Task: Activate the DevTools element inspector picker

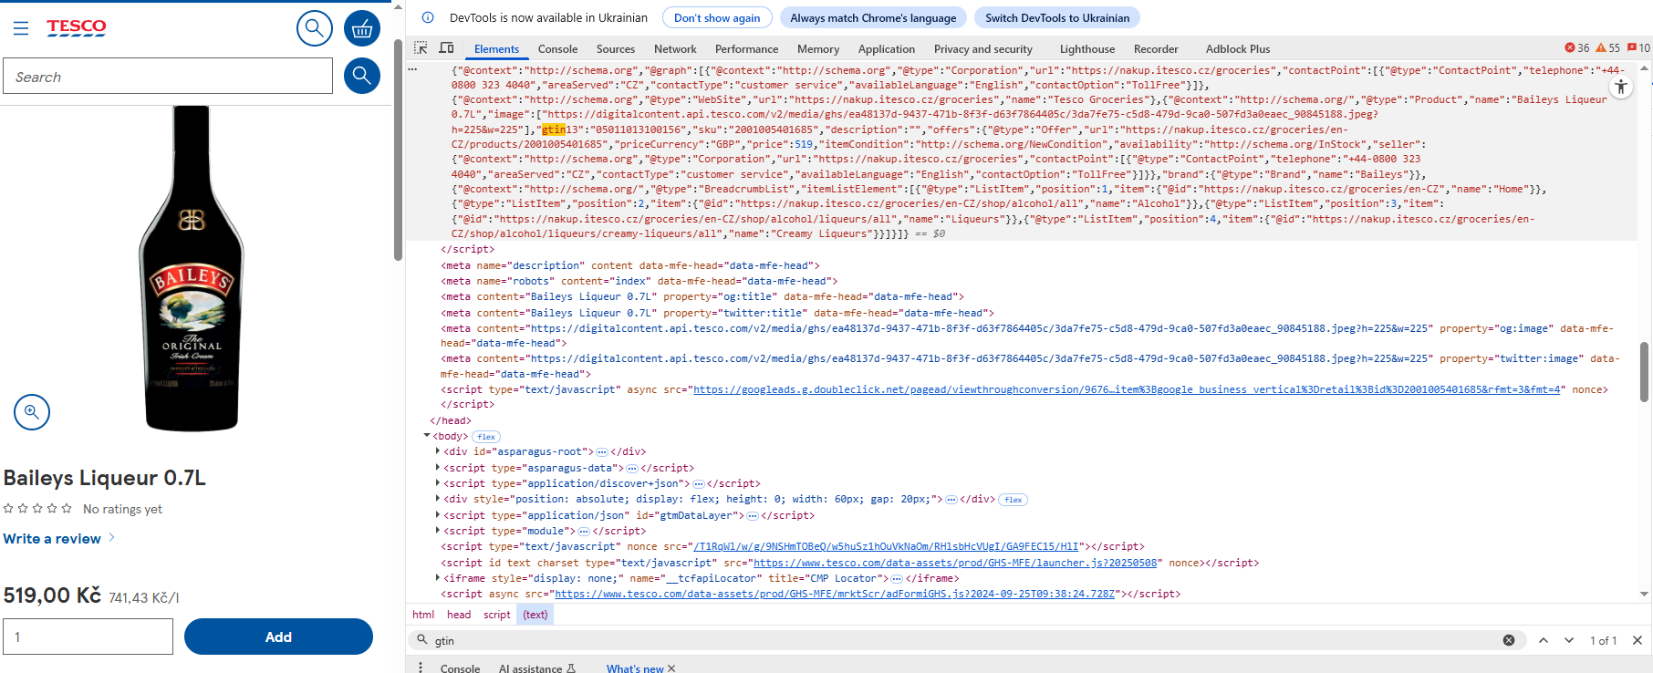Action: coord(421,48)
